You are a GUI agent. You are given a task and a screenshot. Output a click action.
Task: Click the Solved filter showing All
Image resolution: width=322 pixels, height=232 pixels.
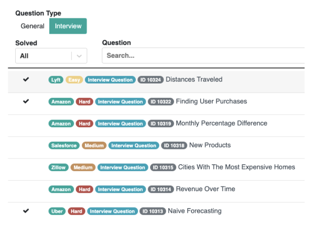click(44, 56)
